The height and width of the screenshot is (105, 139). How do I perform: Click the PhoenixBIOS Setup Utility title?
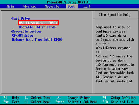coord(69,2)
